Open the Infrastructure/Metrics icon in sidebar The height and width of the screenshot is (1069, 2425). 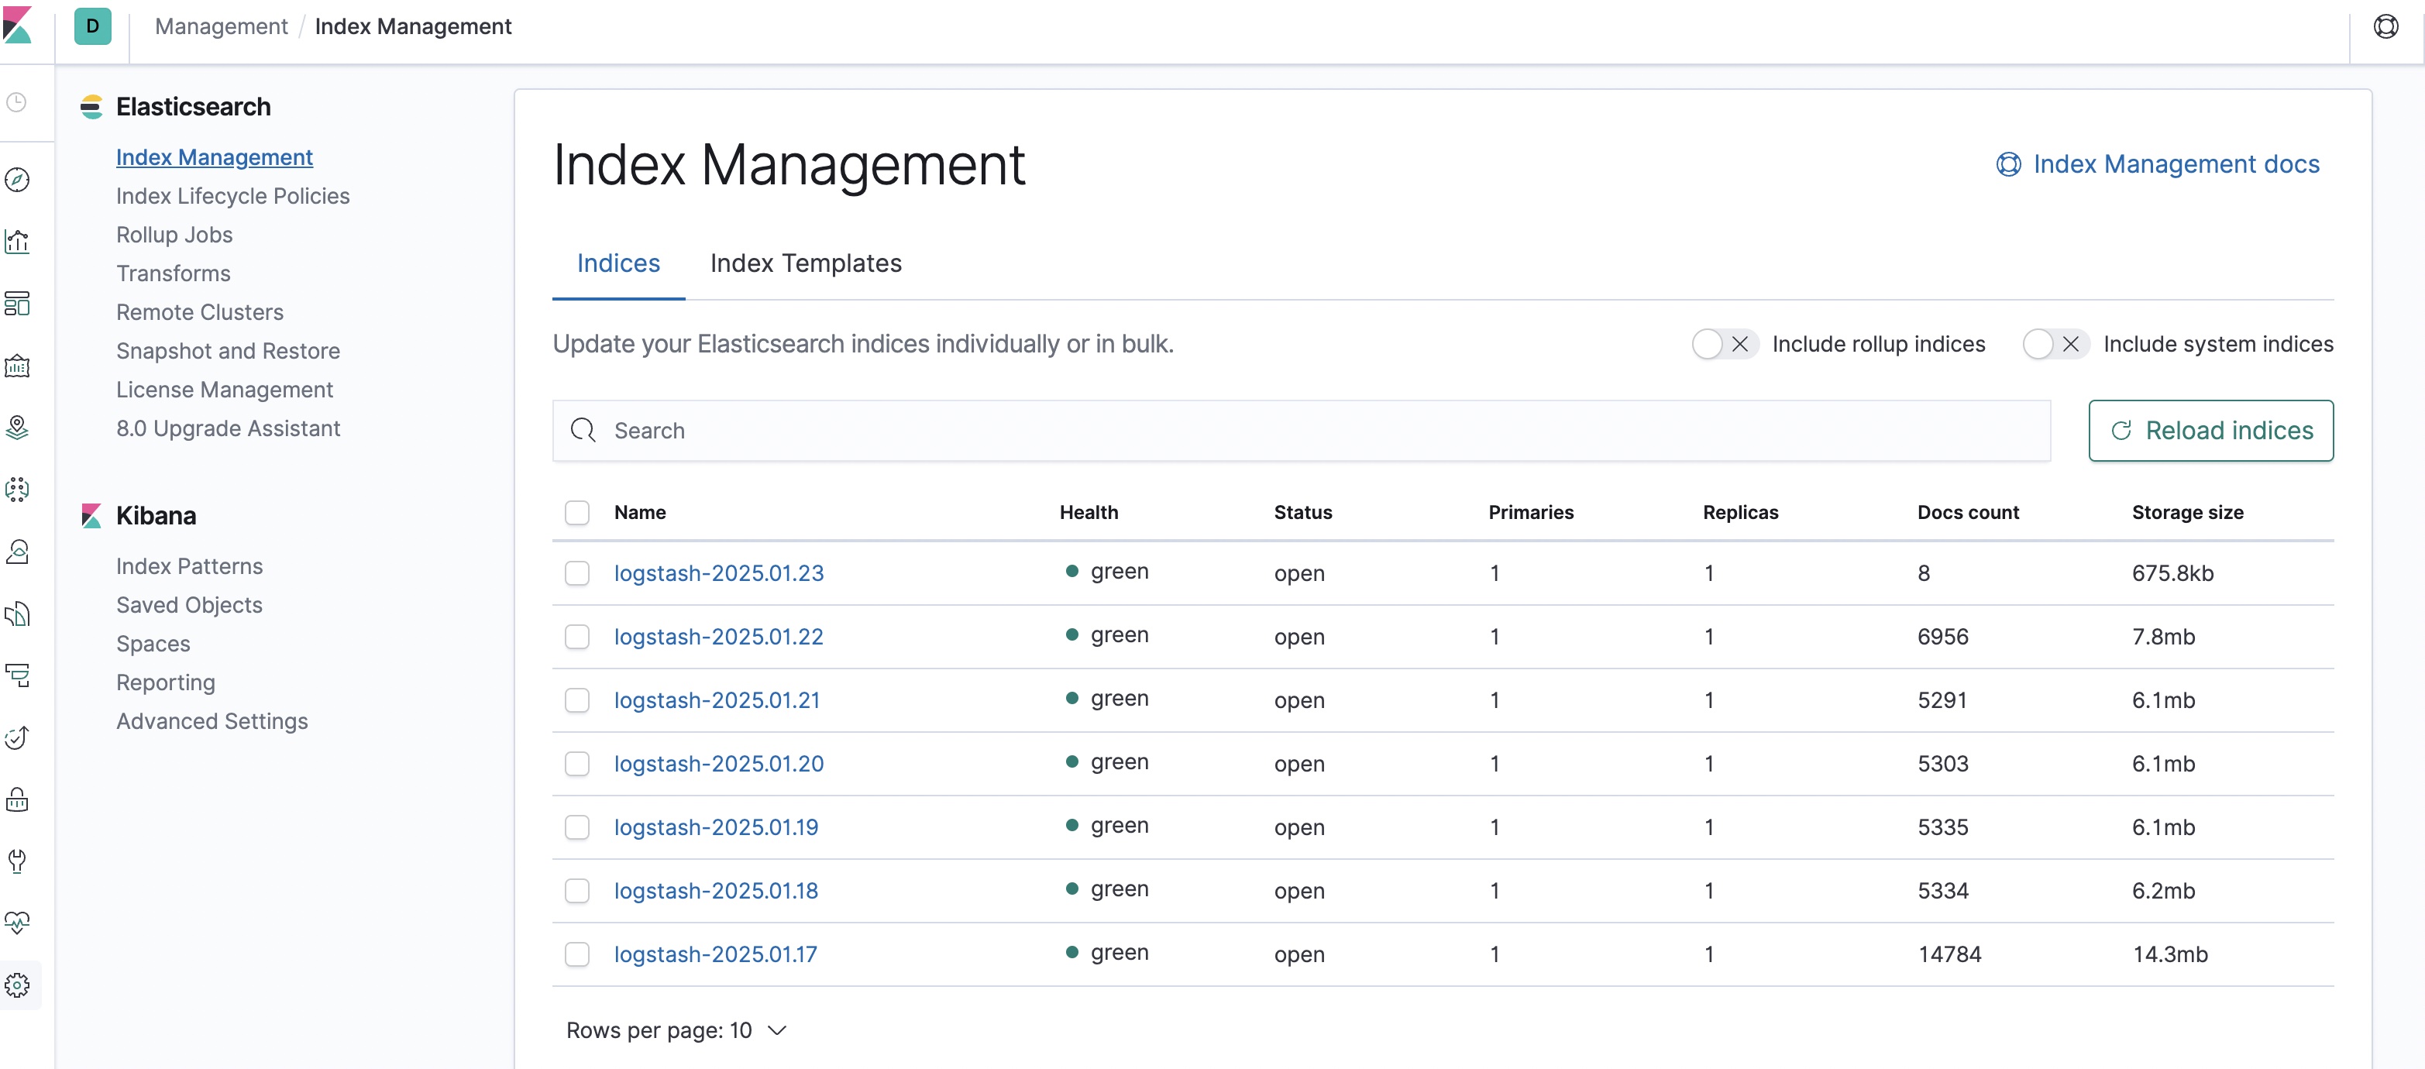pyautogui.click(x=17, y=552)
